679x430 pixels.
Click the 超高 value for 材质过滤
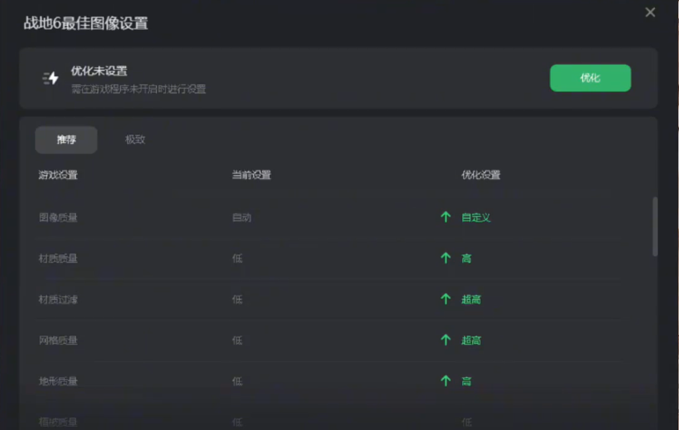(471, 299)
